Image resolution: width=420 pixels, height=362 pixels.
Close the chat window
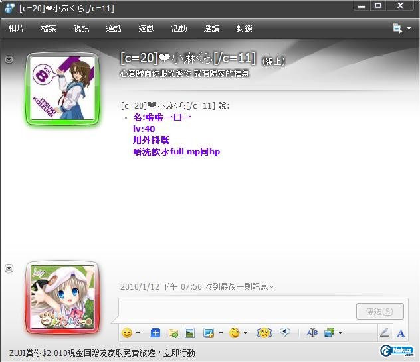click(400, 5)
